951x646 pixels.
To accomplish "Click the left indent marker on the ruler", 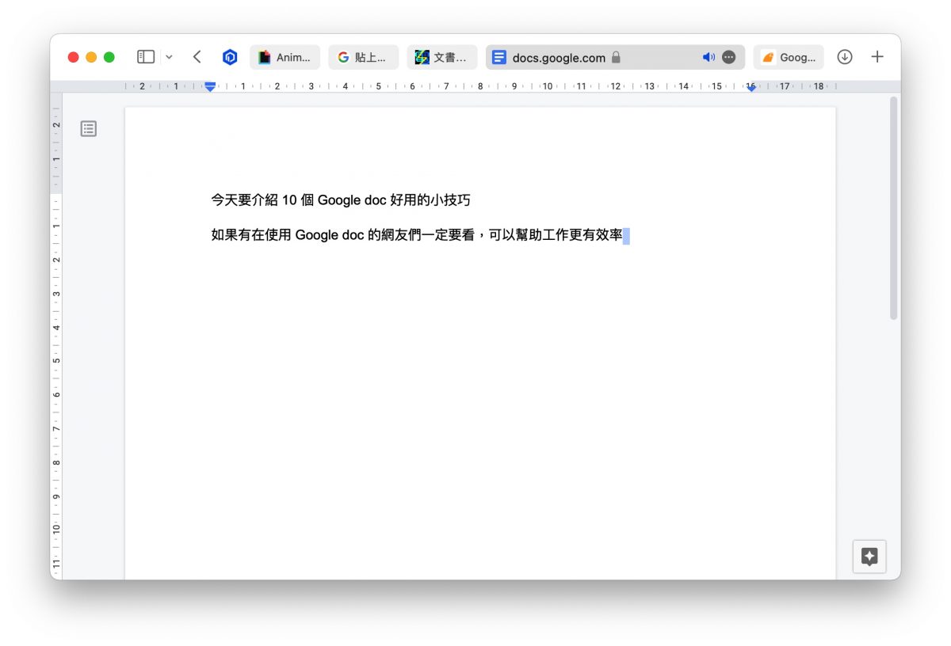I will pos(210,86).
